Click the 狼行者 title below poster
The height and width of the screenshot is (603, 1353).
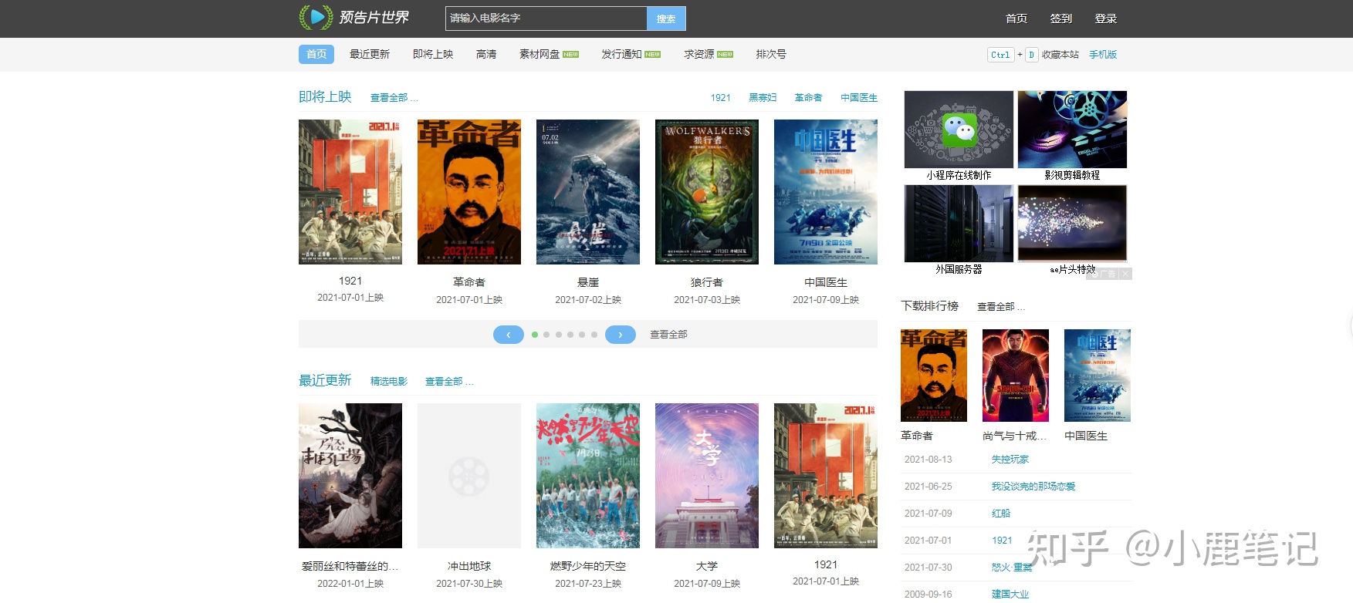point(707,282)
